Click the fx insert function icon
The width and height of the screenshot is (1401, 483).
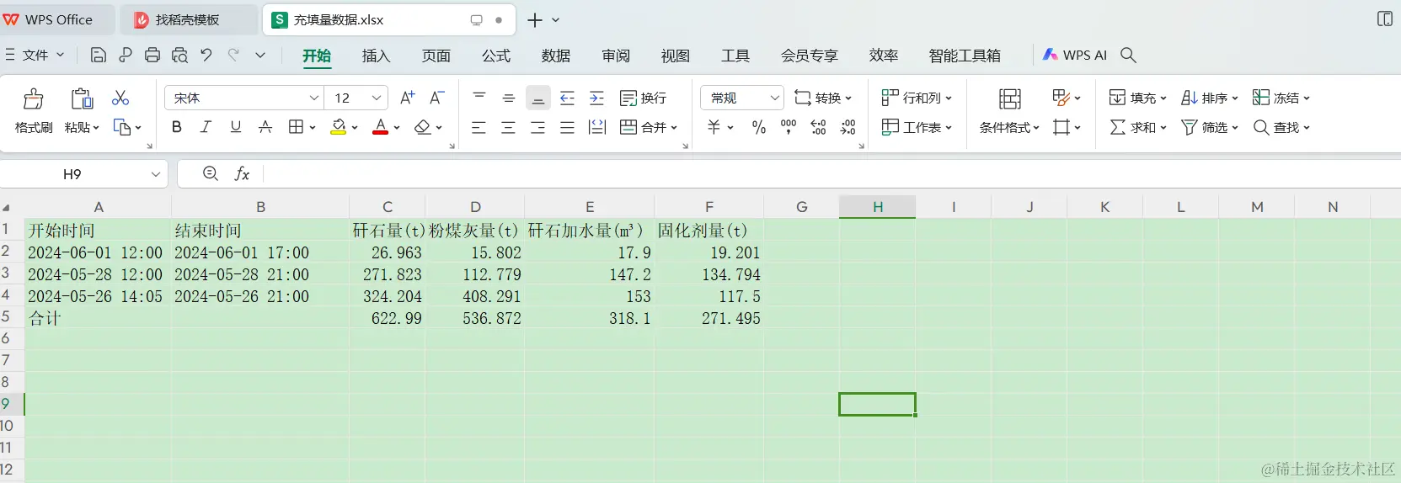click(x=242, y=173)
